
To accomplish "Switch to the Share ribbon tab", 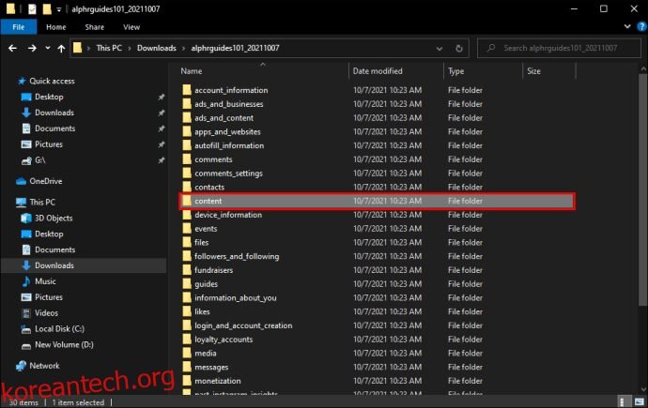I will [94, 27].
